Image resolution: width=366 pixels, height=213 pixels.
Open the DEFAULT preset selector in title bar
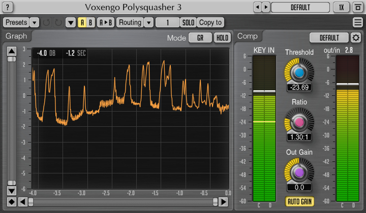[300, 7]
